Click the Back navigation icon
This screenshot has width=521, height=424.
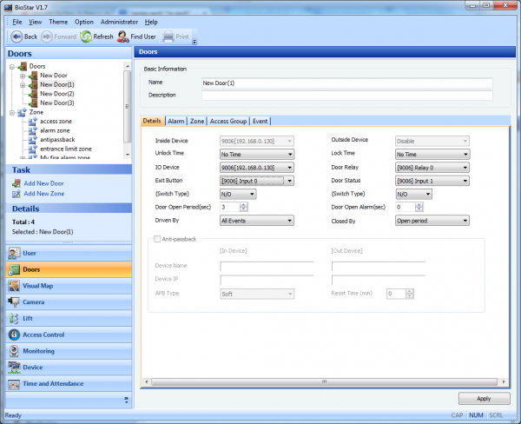16,36
